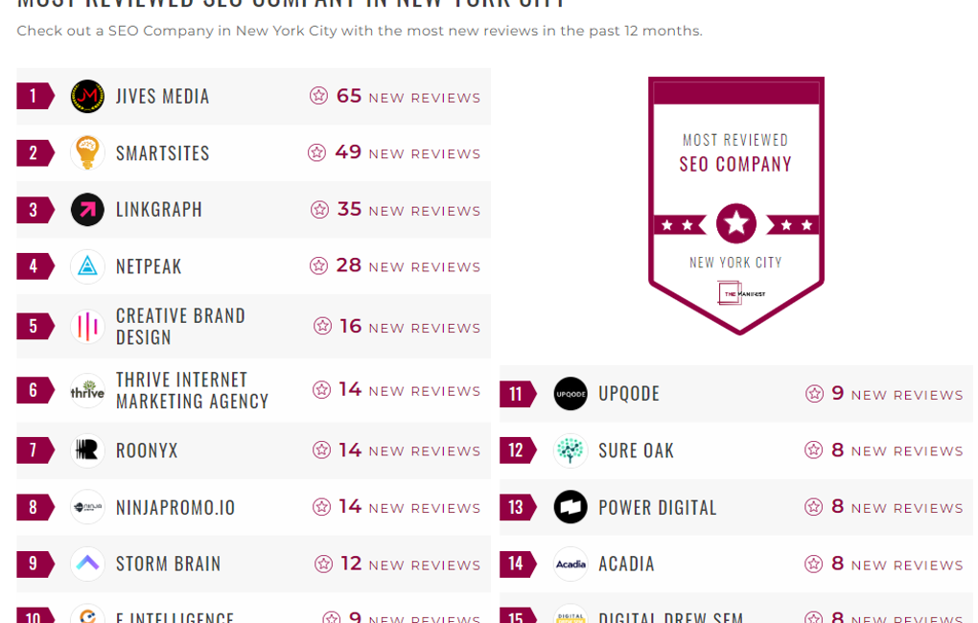Click the Sure Oak tree logo
The height and width of the screenshot is (623, 978).
(570, 450)
